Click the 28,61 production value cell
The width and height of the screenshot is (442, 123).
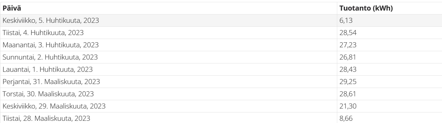pyautogui.click(x=389, y=94)
